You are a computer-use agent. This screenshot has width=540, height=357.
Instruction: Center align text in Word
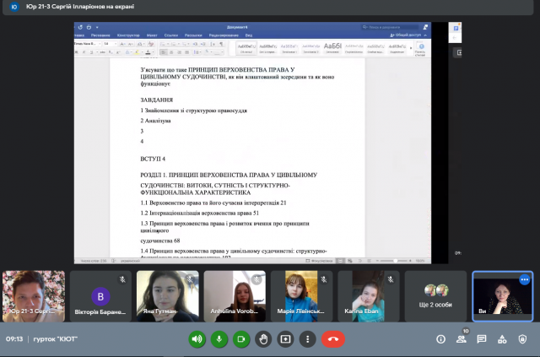tap(171, 52)
